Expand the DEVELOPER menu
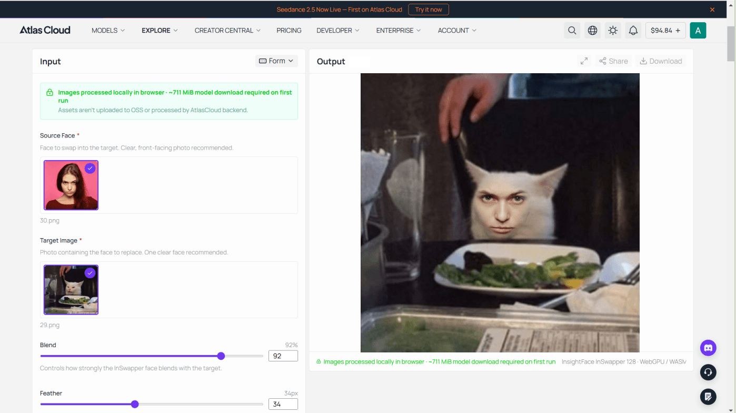This screenshot has width=736, height=413. tap(338, 31)
